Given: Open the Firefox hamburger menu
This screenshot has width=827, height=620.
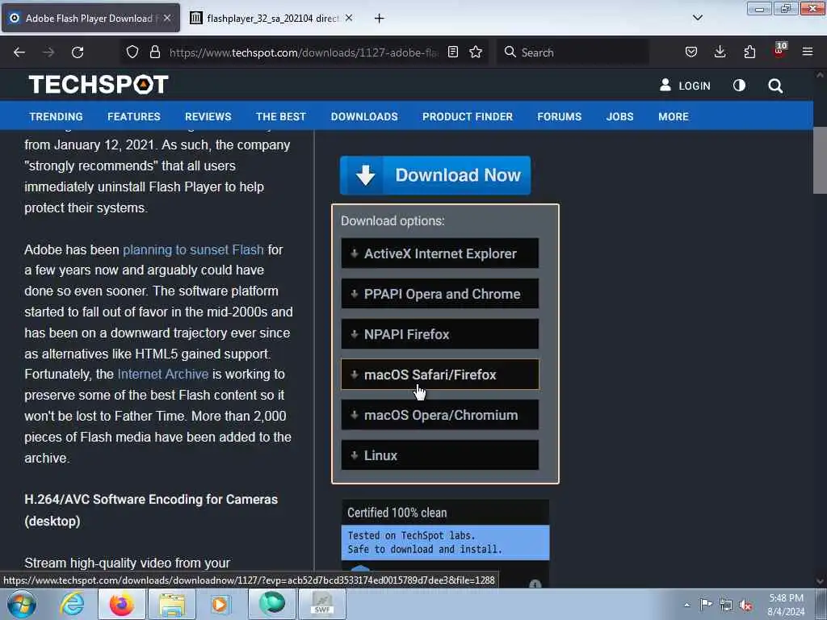Looking at the screenshot, I should click(808, 52).
